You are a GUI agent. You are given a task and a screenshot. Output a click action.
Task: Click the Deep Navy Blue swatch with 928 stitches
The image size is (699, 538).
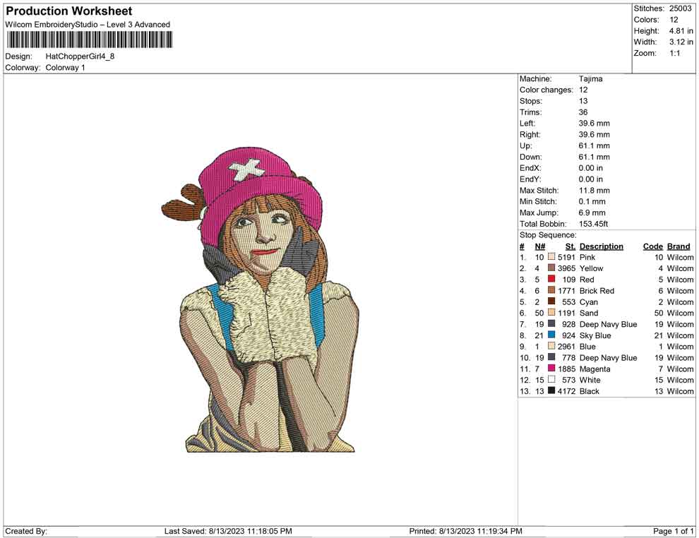(x=551, y=323)
